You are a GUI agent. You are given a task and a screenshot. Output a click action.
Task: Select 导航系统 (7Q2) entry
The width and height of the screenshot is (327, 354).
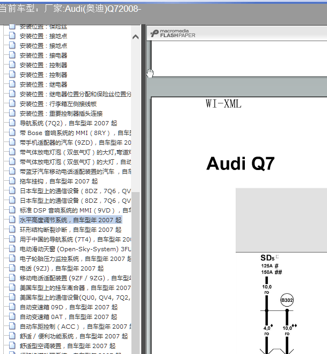point(69,123)
